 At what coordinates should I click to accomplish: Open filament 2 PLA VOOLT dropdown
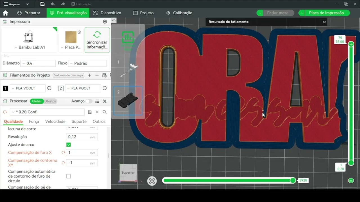tap(83, 88)
